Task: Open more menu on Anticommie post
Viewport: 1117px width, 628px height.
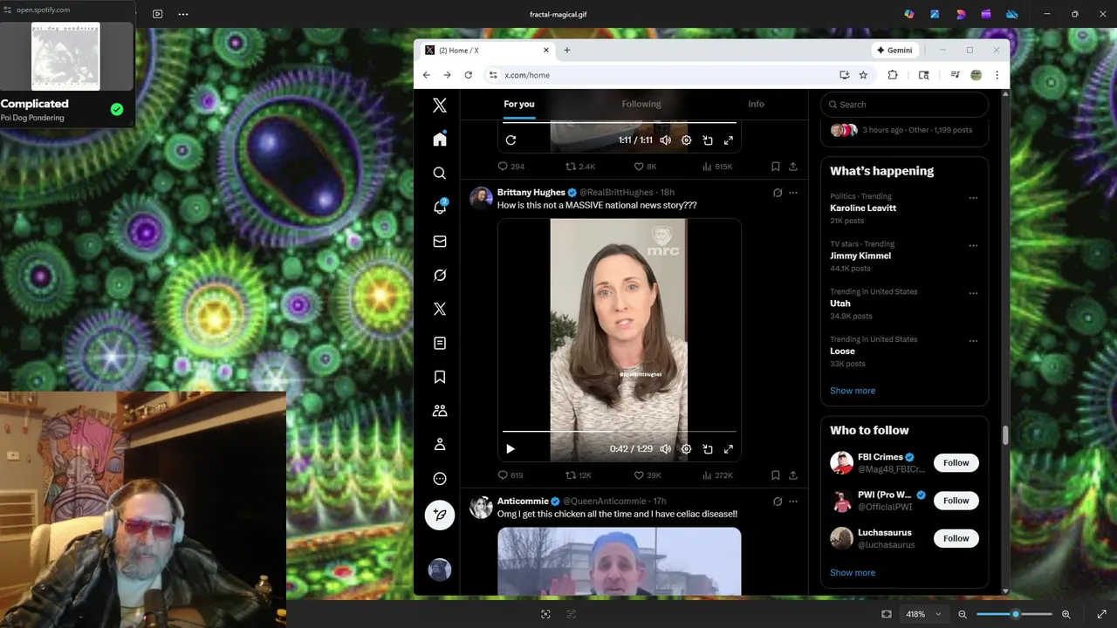Action: click(x=793, y=502)
